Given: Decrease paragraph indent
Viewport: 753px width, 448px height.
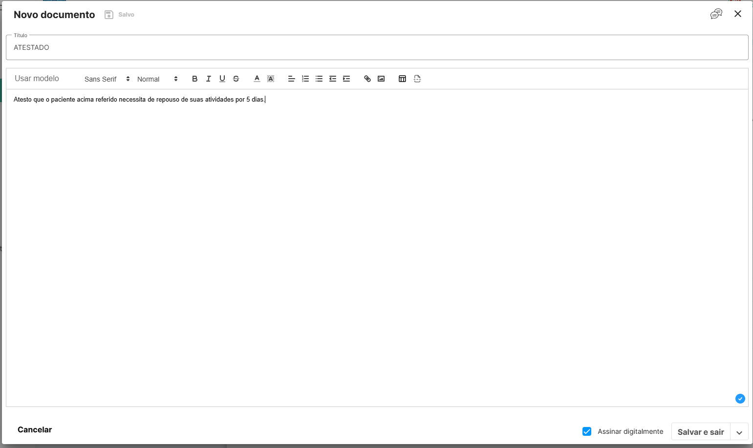Looking at the screenshot, I should click(333, 79).
